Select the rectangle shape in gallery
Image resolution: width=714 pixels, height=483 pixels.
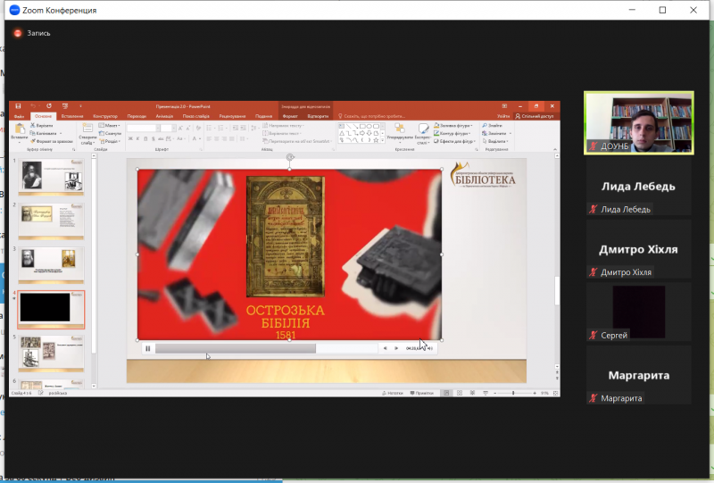pos(362,126)
